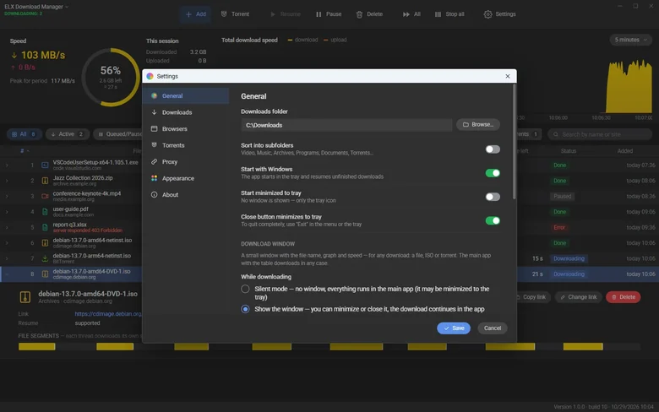Open the Appearance settings section
The image size is (659, 412).
185,178
